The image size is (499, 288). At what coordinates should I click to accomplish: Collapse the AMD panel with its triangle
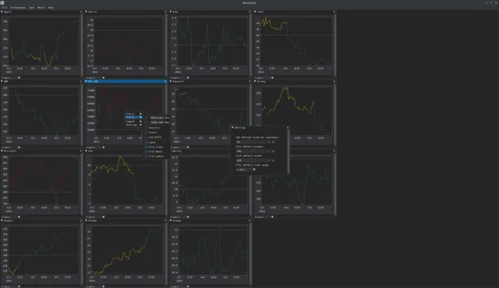click(x=2, y=81)
